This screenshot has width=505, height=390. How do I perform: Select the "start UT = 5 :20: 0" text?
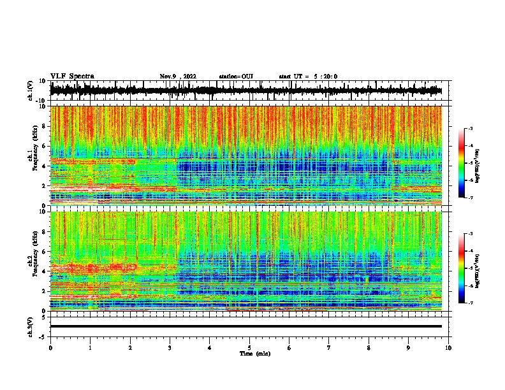(x=308, y=76)
